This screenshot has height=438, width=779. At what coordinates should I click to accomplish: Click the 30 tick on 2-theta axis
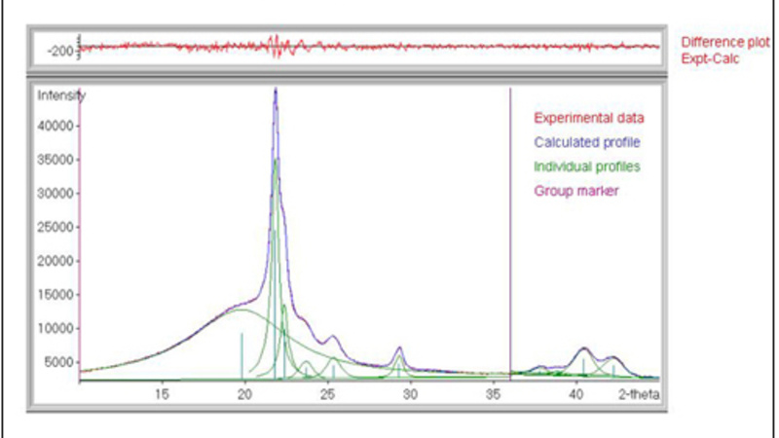[410, 395]
